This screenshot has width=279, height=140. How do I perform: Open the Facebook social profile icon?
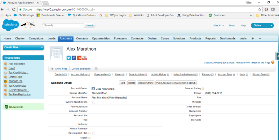pos(74,58)
